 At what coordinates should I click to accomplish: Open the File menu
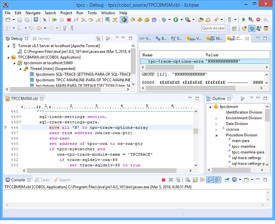pos(8,13)
